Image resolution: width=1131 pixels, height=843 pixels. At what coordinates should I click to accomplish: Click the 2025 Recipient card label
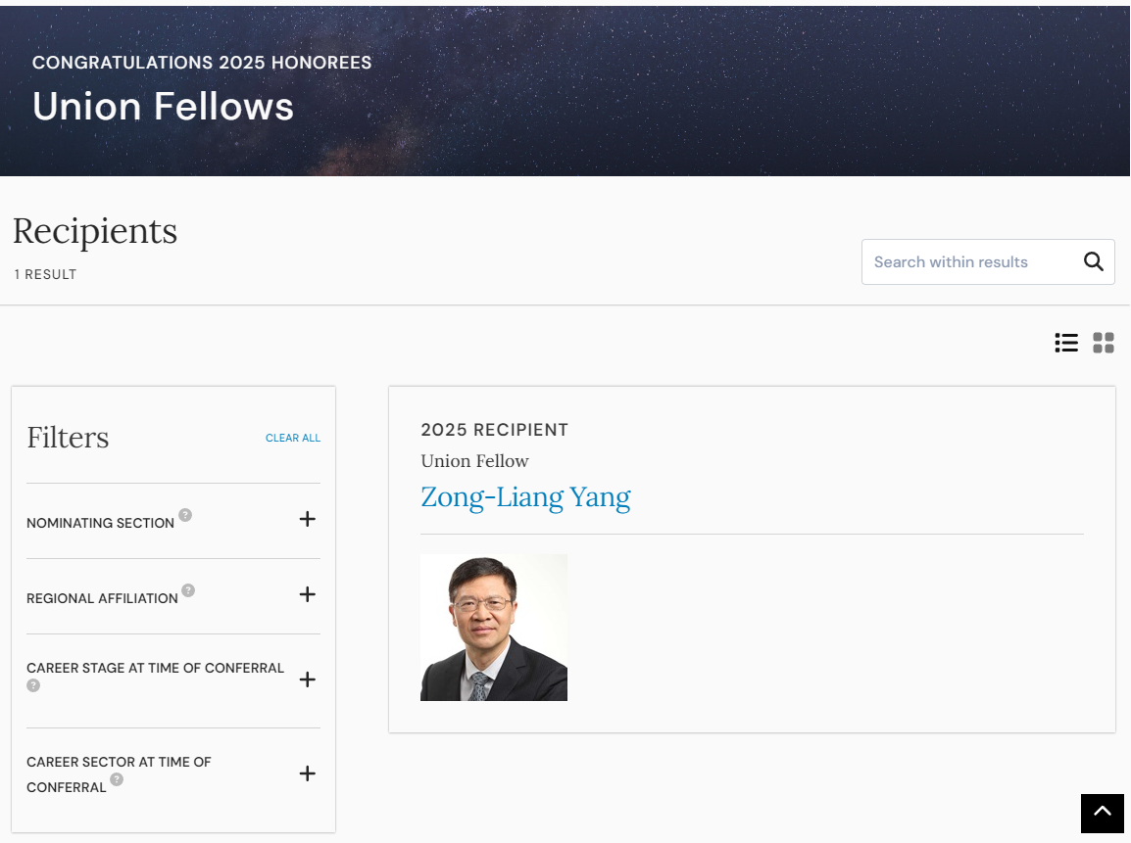click(494, 430)
